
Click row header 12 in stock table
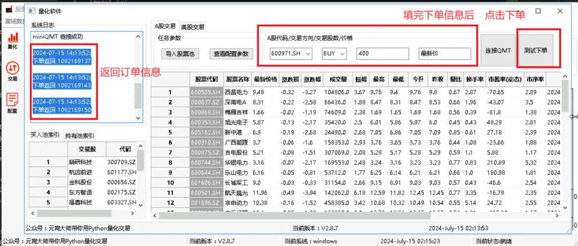(x=170, y=203)
